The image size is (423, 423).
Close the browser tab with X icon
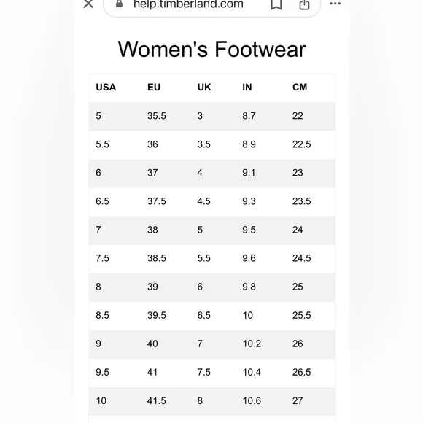coord(88,4)
